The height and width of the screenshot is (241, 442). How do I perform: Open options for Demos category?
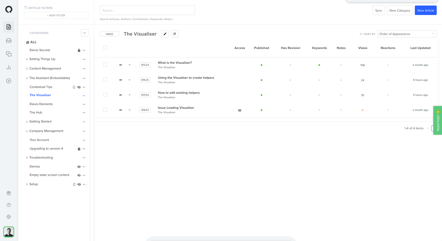[x=84, y=167]
